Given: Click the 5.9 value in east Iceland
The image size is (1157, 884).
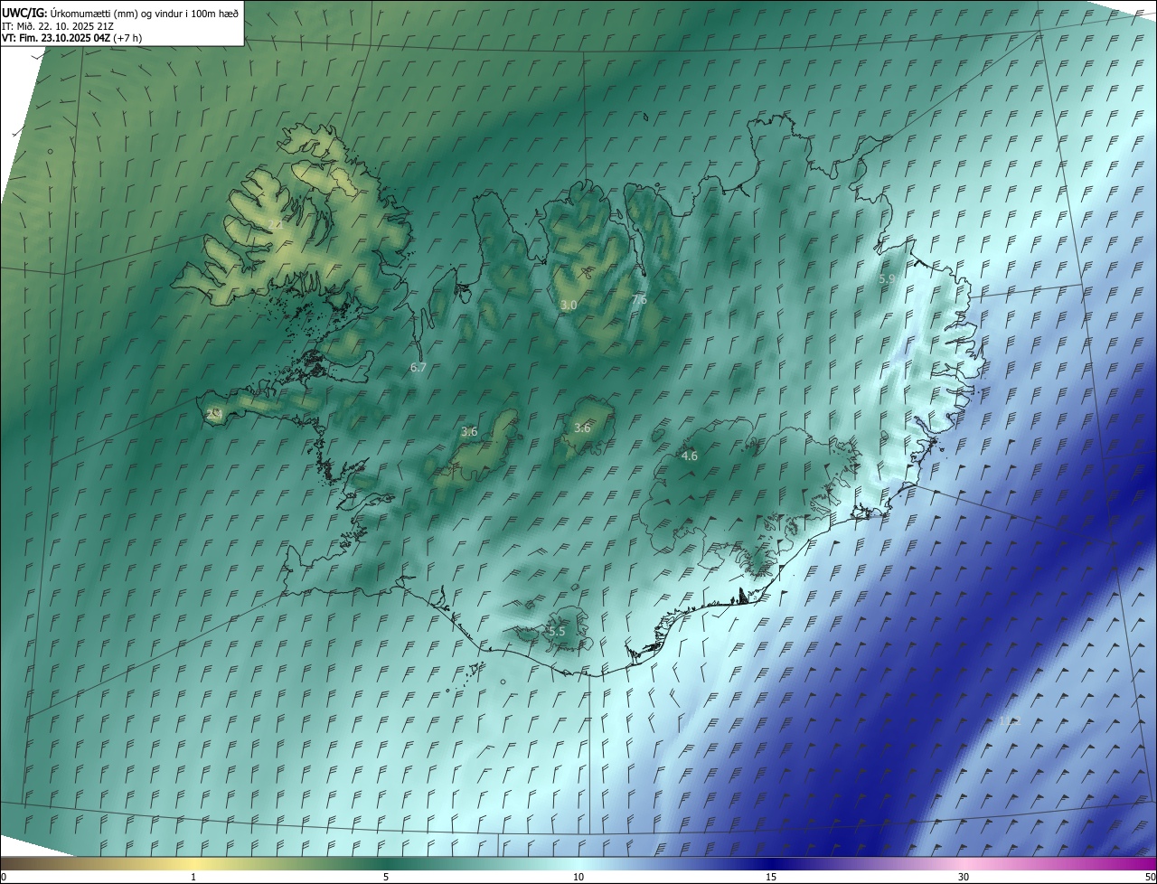Looking at the screenshot, I should [887, 279].
